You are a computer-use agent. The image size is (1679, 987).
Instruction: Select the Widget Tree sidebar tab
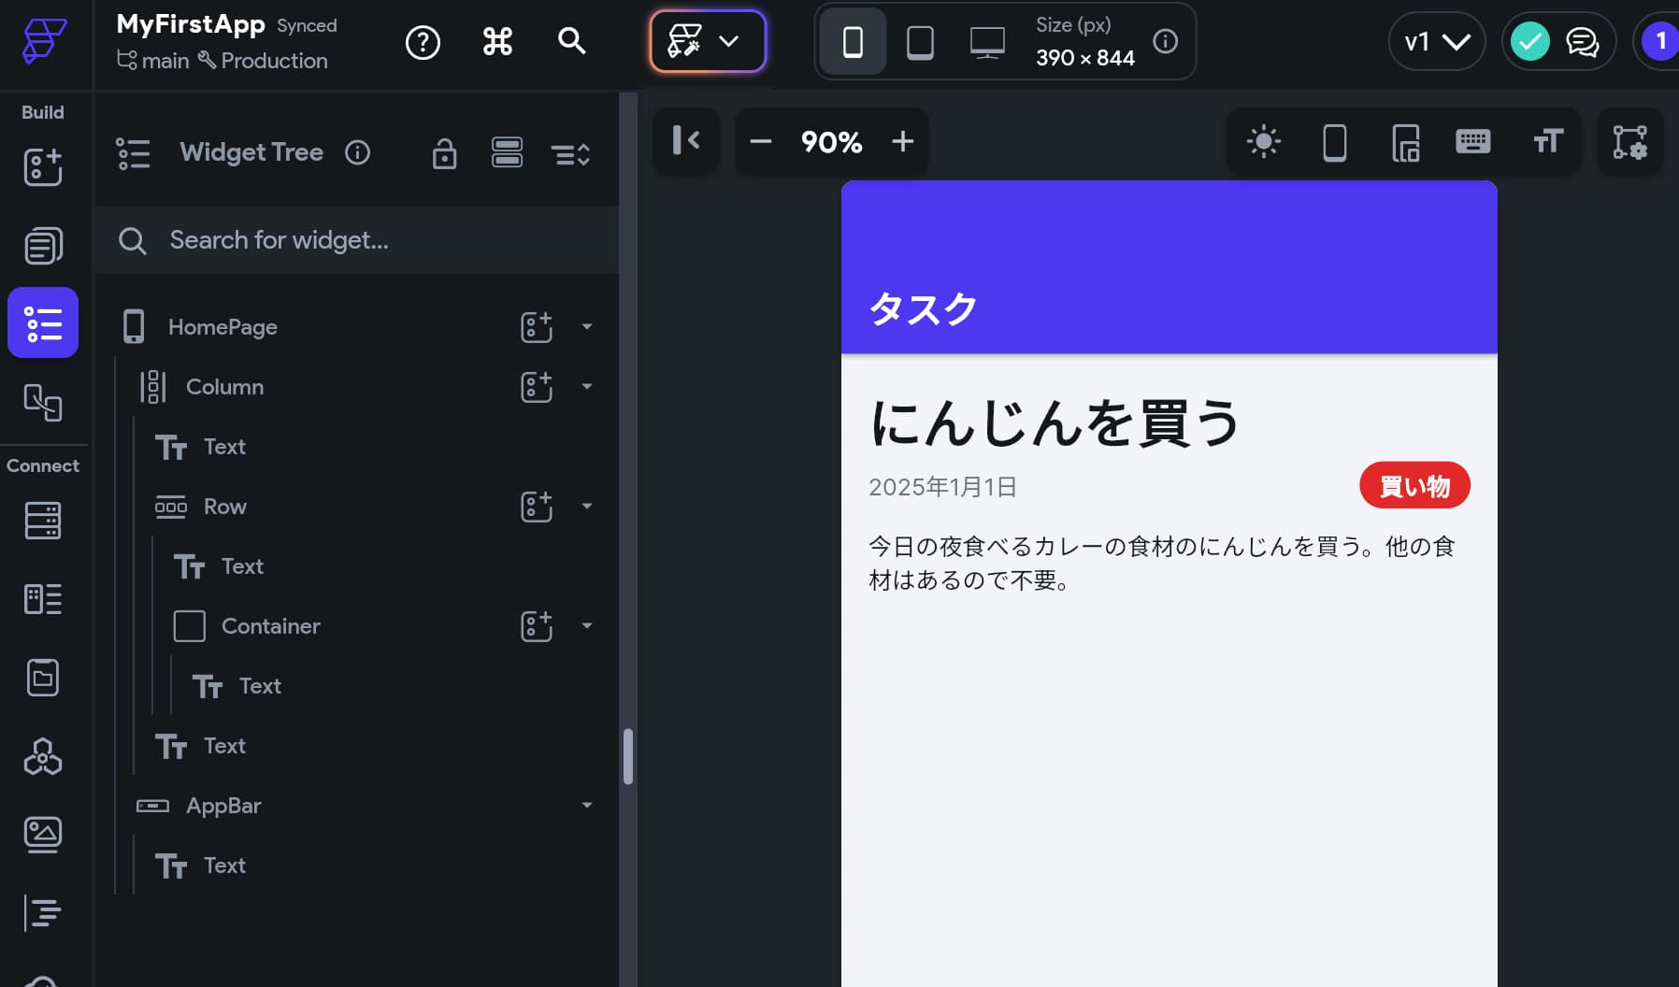[43, 322]
